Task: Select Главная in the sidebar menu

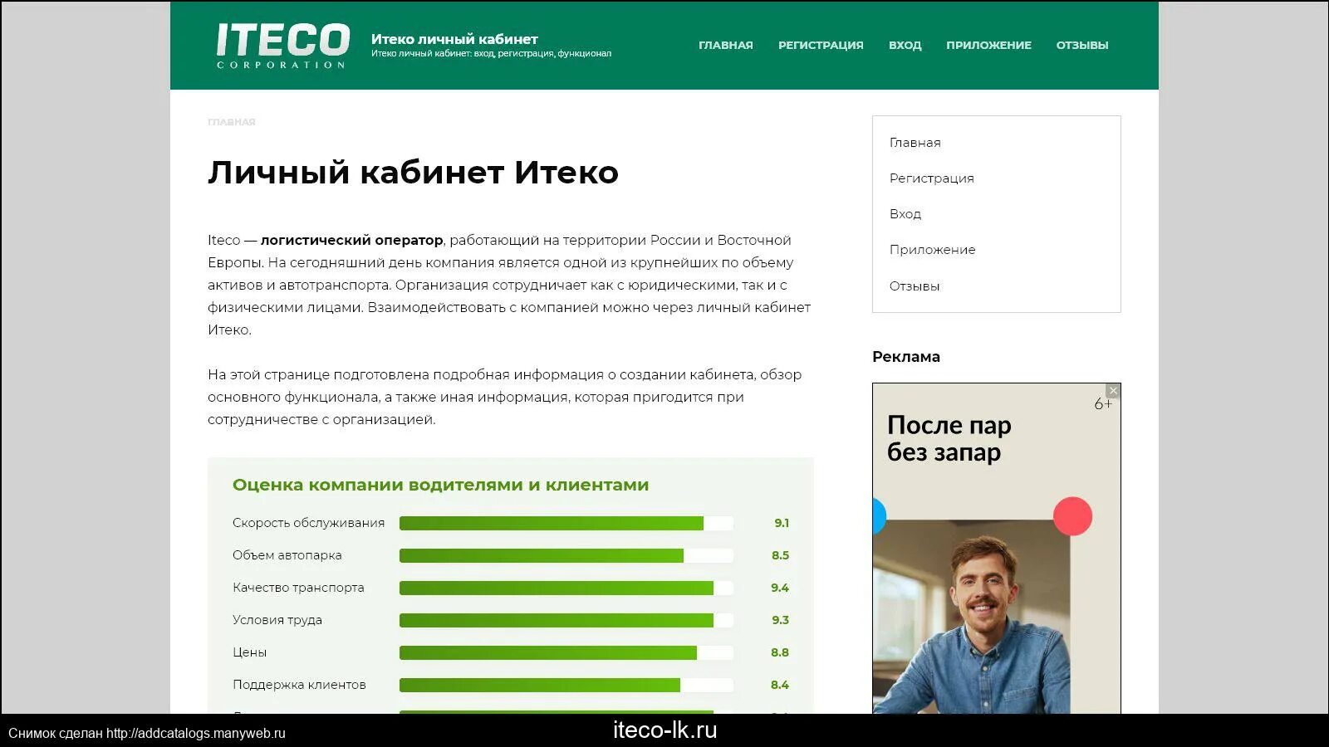Action: [x=915, y=143]
